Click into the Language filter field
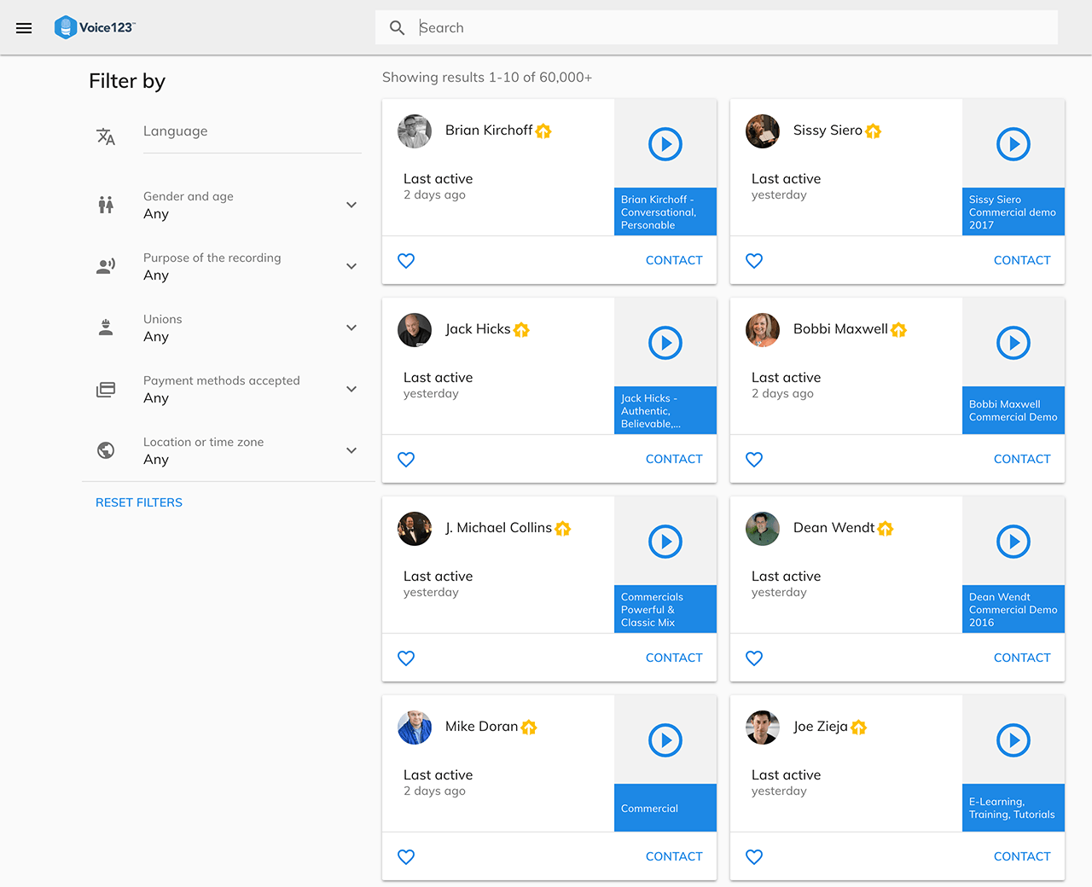 (252, 131)
